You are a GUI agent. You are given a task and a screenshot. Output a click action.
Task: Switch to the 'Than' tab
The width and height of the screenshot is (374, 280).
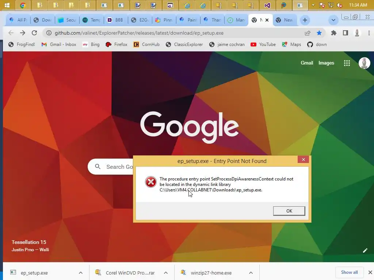pos(213,20)
